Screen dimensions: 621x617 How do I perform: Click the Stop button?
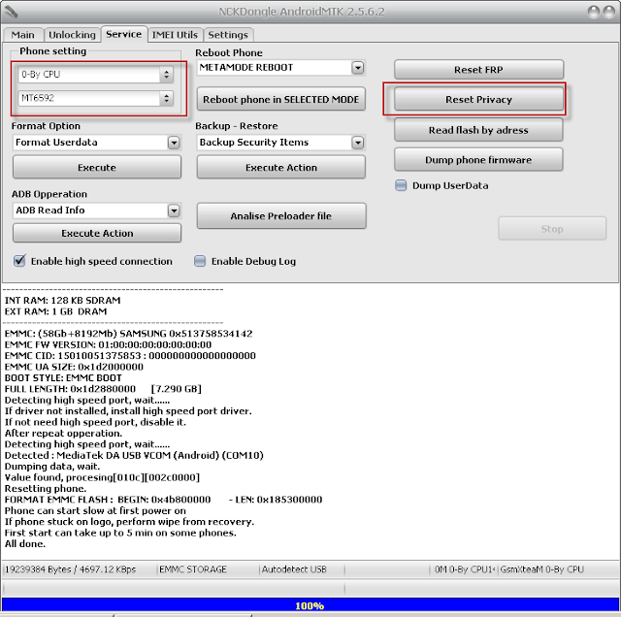pyautogui.click(x=552, y=229)
